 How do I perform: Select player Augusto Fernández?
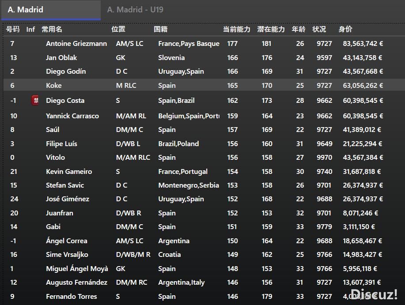coord(77,282)
